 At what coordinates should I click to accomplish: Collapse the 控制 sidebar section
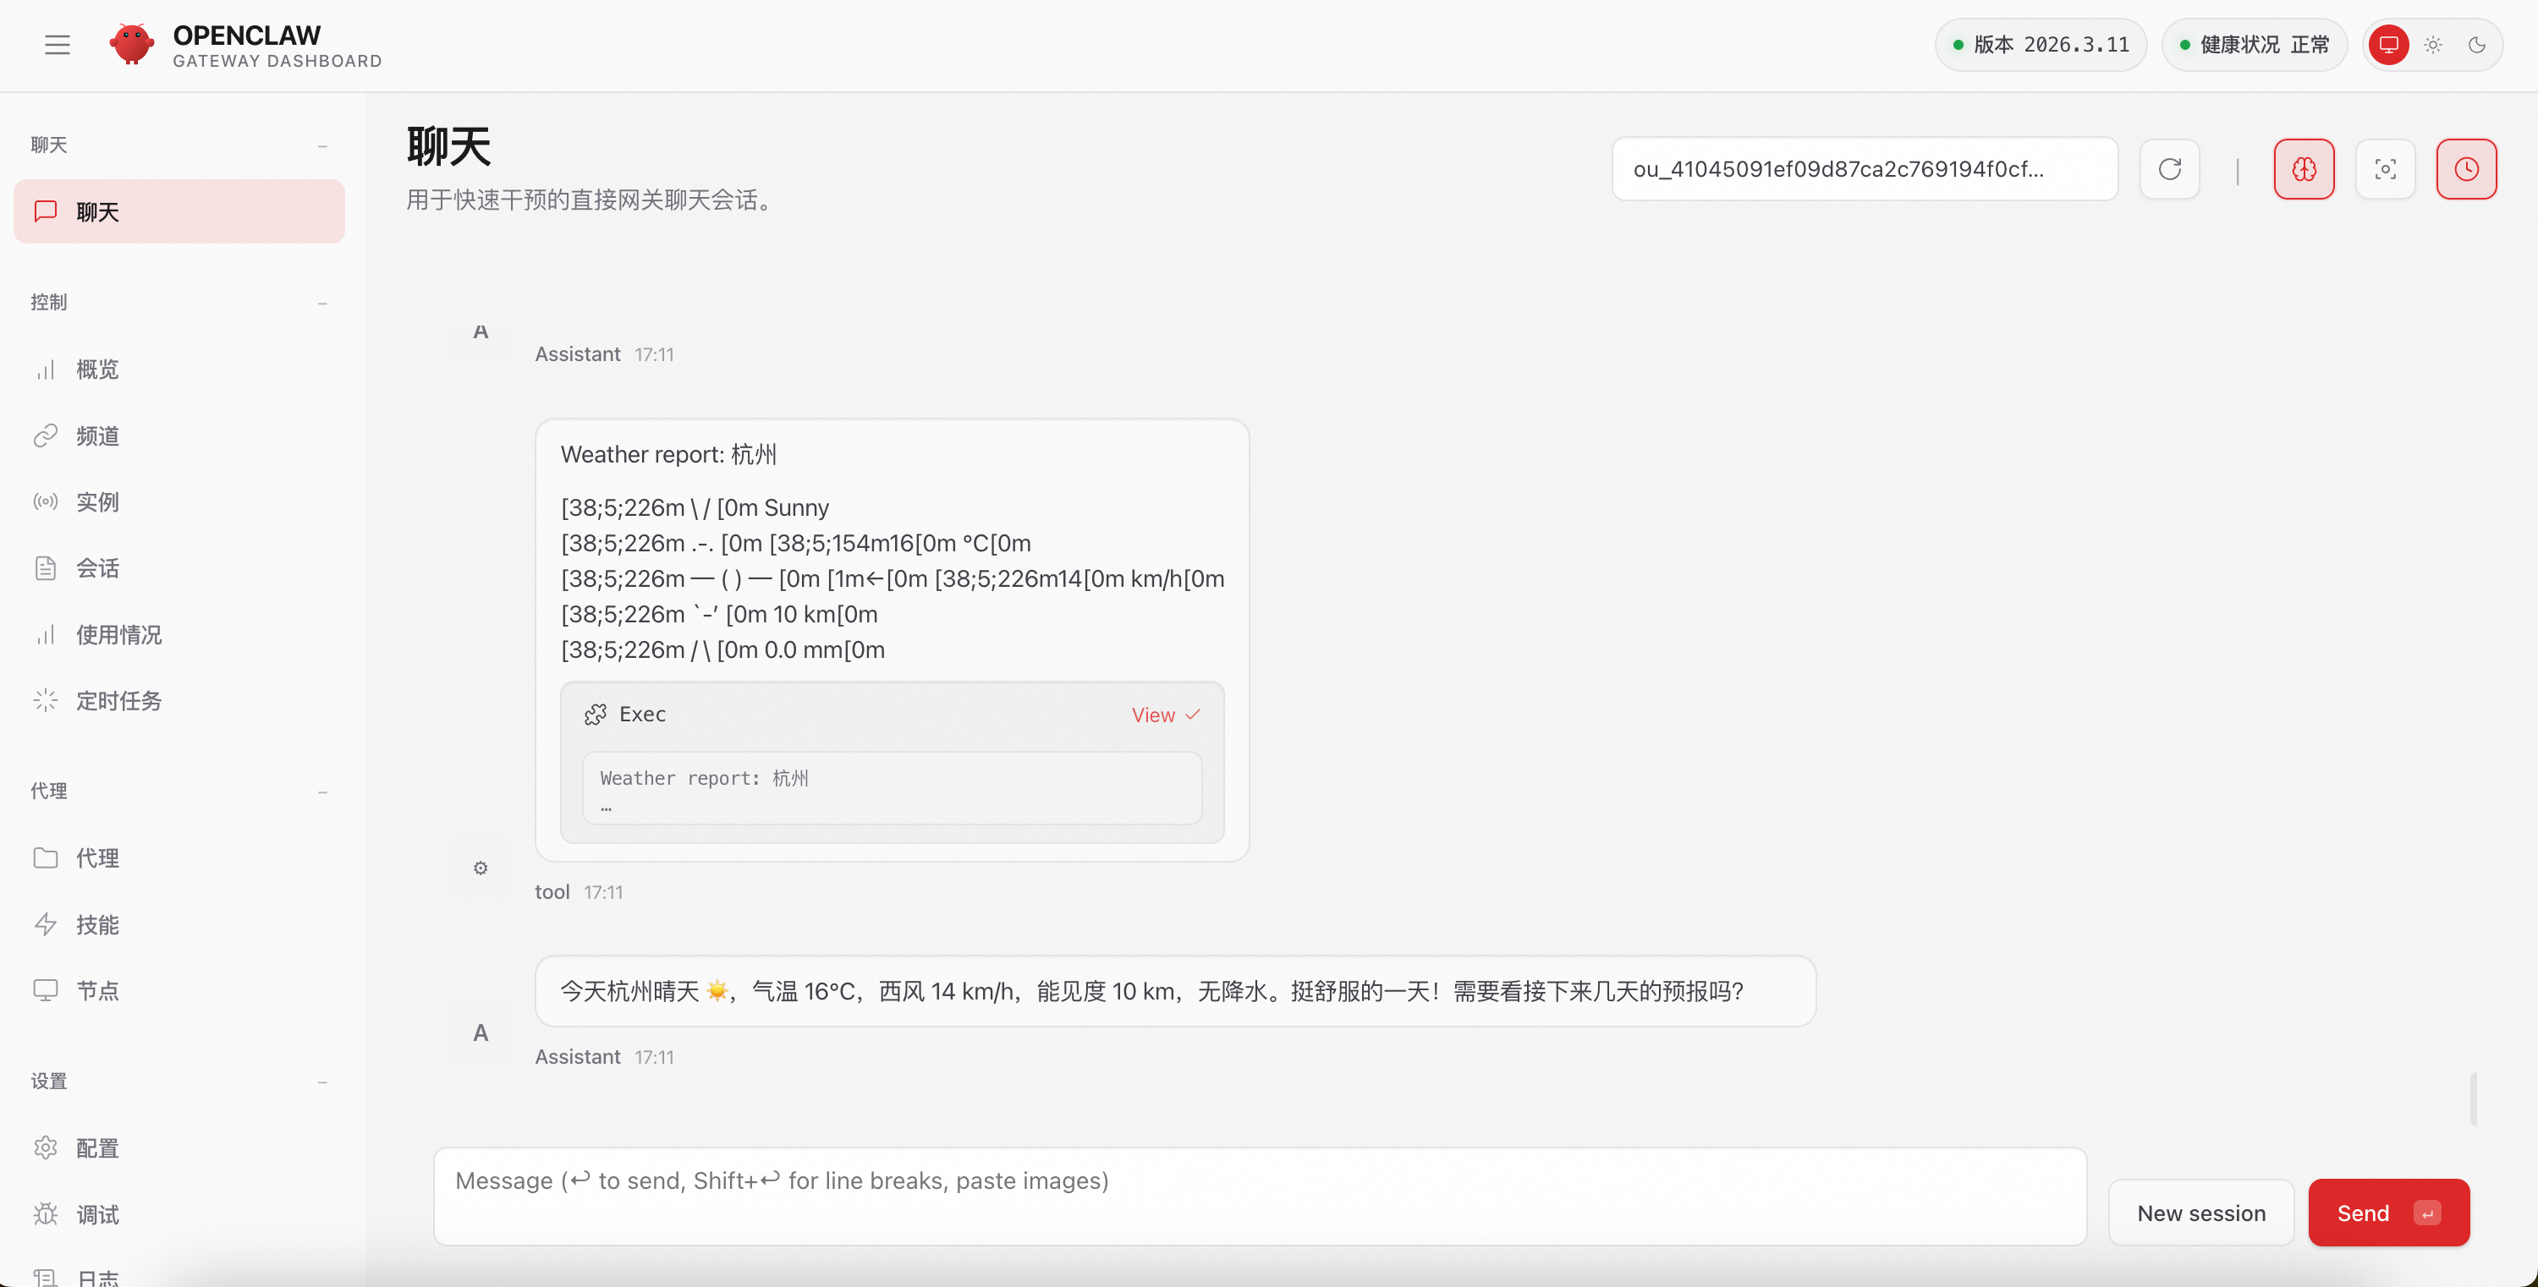[x=322, y=304]
